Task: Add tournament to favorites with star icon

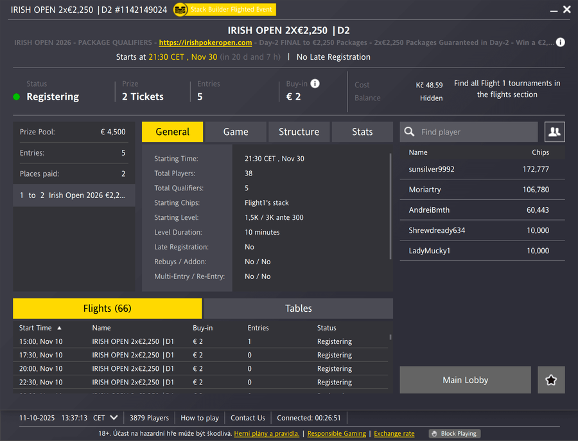Action: [x=551, y=380]
